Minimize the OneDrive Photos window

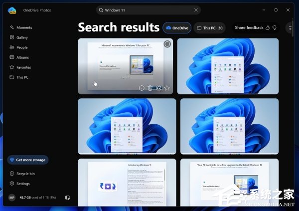(x=264, y=10)
